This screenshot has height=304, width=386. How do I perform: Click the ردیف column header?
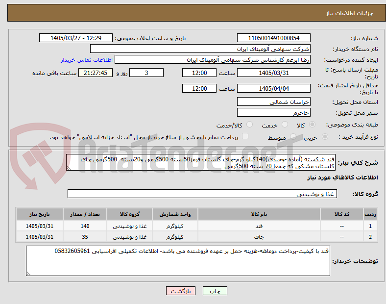370,214
